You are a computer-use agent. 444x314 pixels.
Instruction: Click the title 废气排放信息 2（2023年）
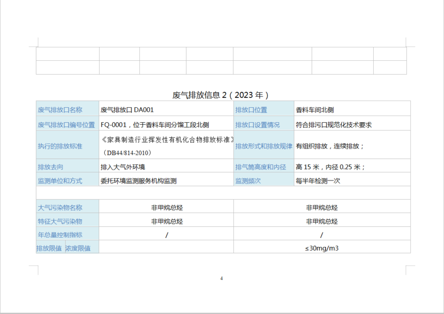220,95
